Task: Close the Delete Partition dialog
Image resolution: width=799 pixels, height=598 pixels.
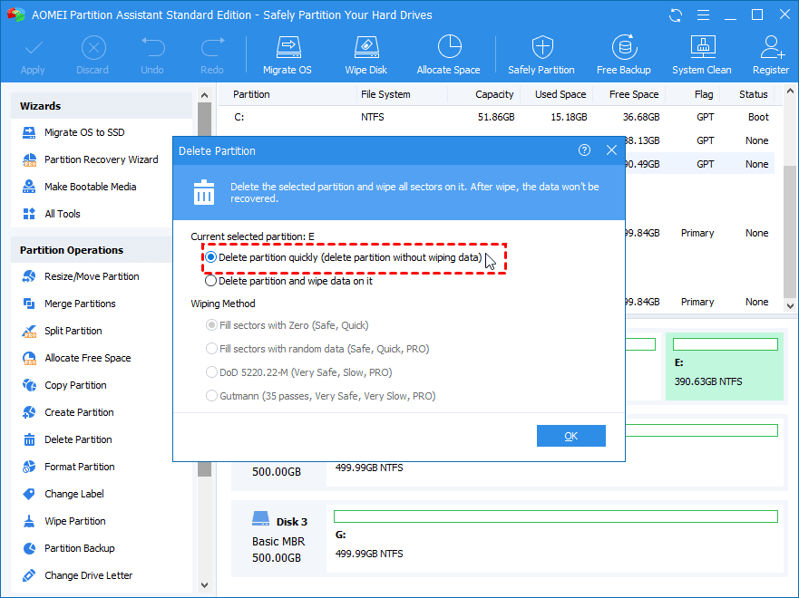Action: pos(611,150)
